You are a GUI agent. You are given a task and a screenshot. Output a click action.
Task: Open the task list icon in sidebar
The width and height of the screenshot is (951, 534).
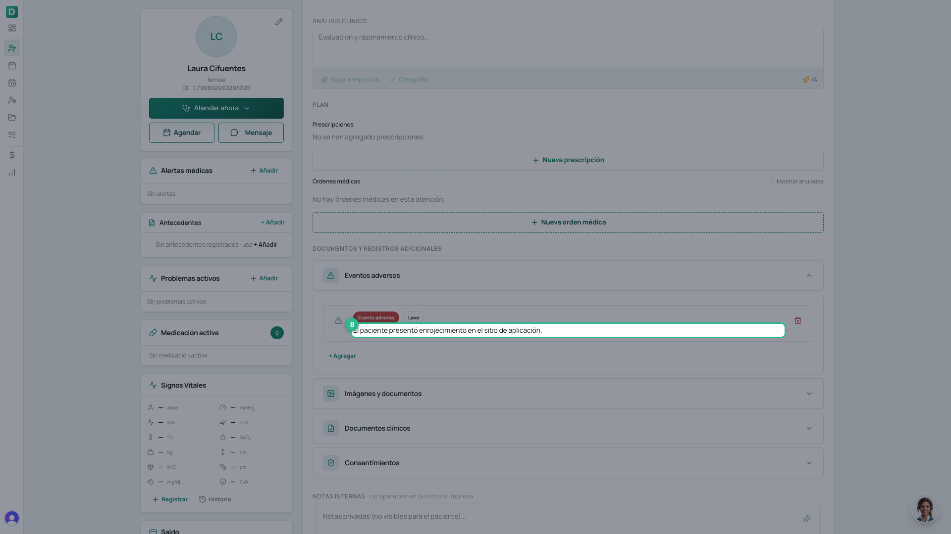(12, 135)
